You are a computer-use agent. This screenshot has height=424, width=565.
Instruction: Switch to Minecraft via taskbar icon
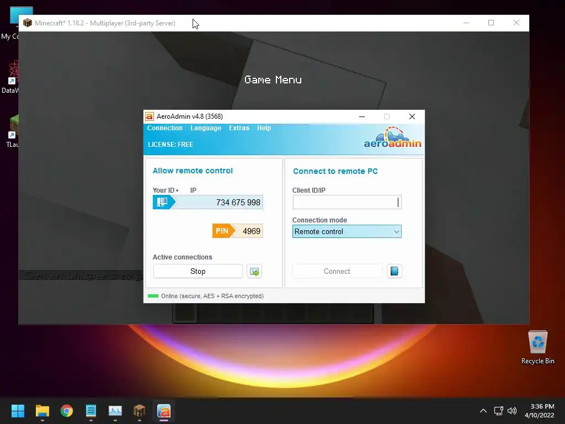pos(140,411)
